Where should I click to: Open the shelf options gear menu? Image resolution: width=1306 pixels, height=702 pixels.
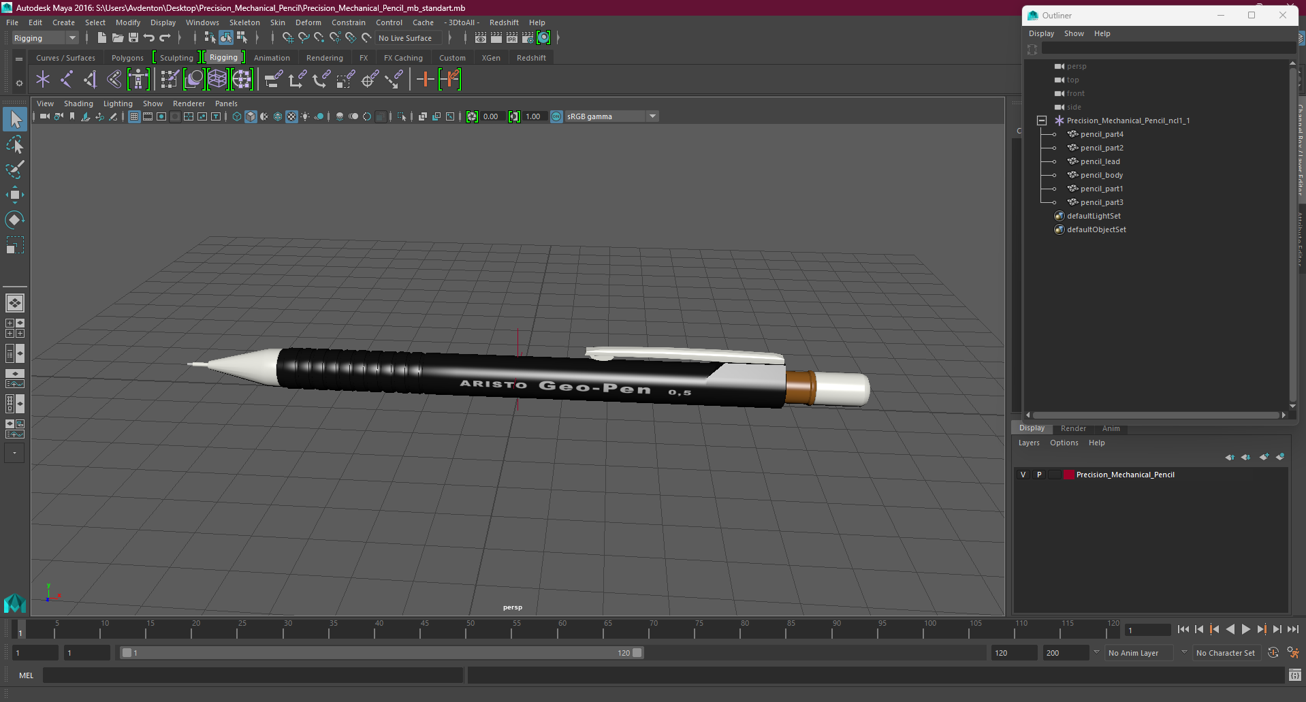[x=19, y=83]
